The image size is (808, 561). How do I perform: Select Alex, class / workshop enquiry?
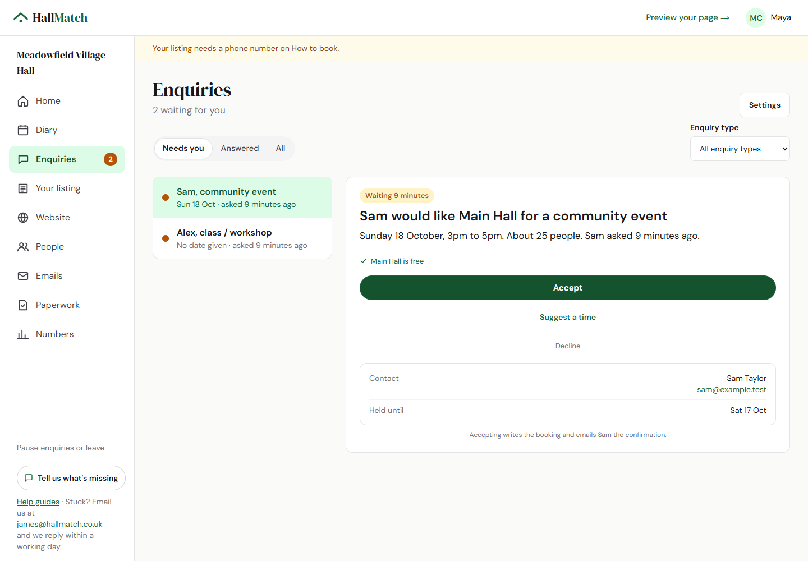pyautogui.click(x=242, y=238)
